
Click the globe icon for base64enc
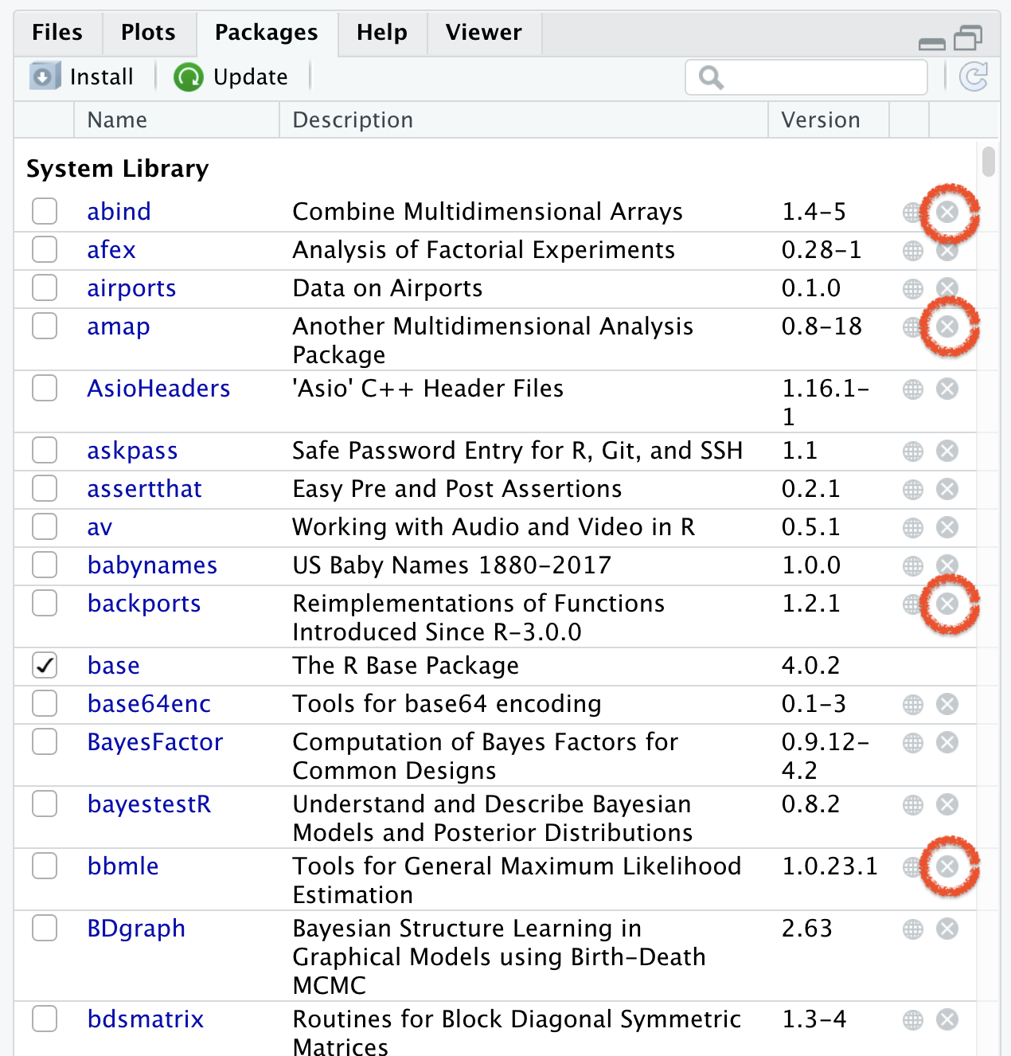pos(912,705)
